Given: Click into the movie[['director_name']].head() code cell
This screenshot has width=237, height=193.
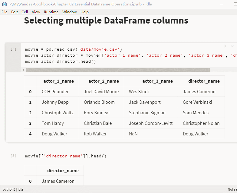Looking at the screenshot, I should 66,156.
